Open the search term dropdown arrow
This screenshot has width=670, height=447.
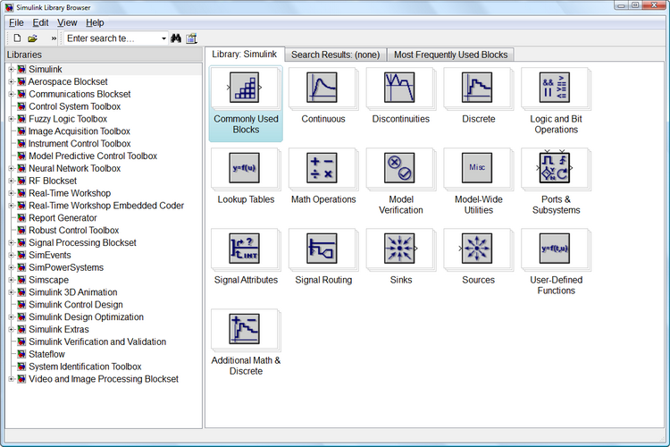coord(163,38)
